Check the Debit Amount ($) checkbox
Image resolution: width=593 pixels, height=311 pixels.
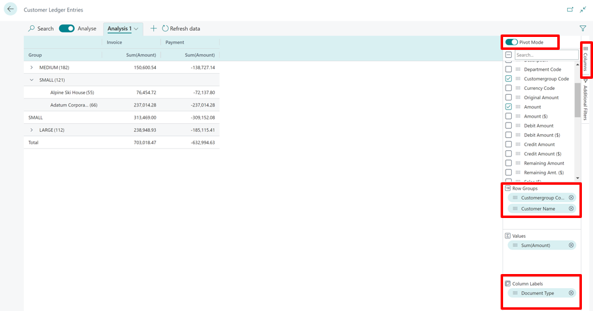[x=508, y=135]
